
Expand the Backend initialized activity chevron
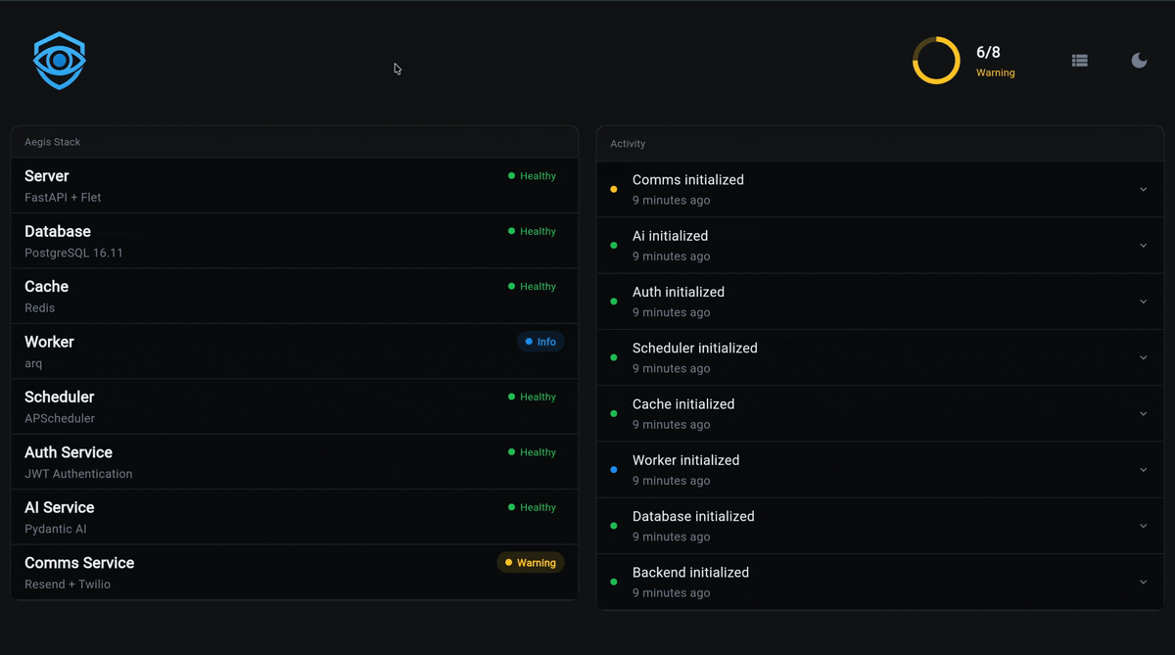point(1143,583)
